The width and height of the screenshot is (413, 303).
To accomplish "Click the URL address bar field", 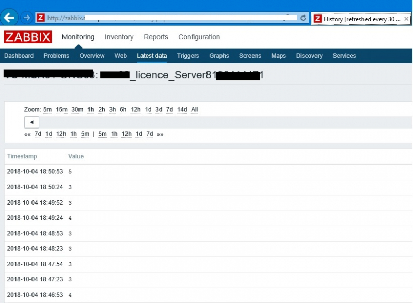I will 170,18.
